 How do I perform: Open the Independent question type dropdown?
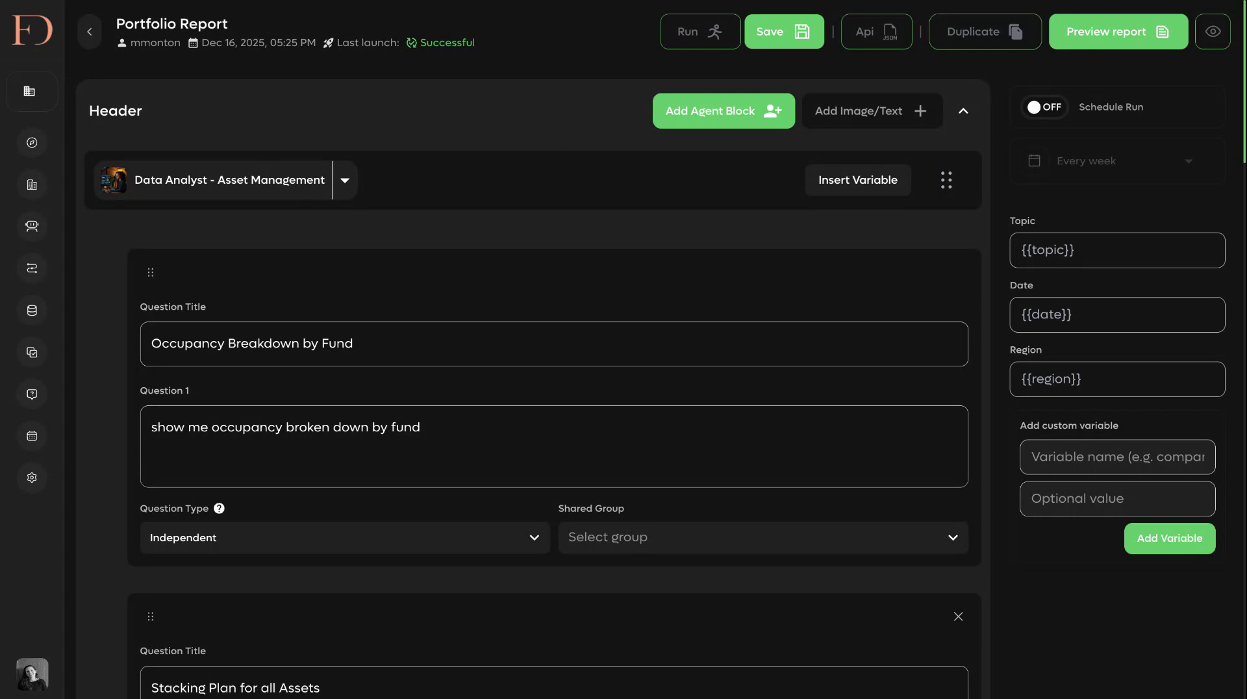tap(344, 538)
